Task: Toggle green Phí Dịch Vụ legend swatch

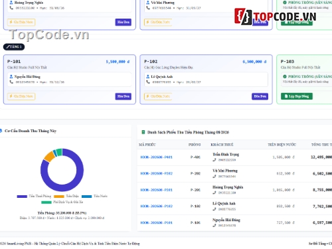Action: tap(46, 203)
